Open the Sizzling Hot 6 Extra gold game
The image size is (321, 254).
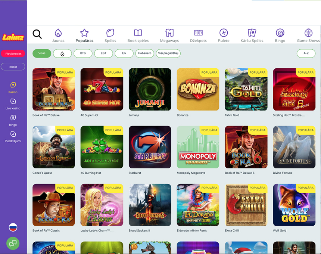pos(294,89)
